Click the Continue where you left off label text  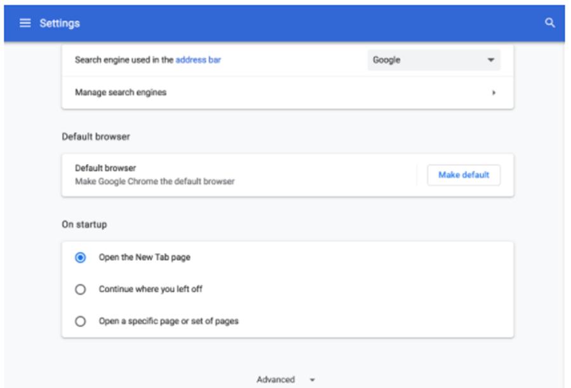[150, 289]
